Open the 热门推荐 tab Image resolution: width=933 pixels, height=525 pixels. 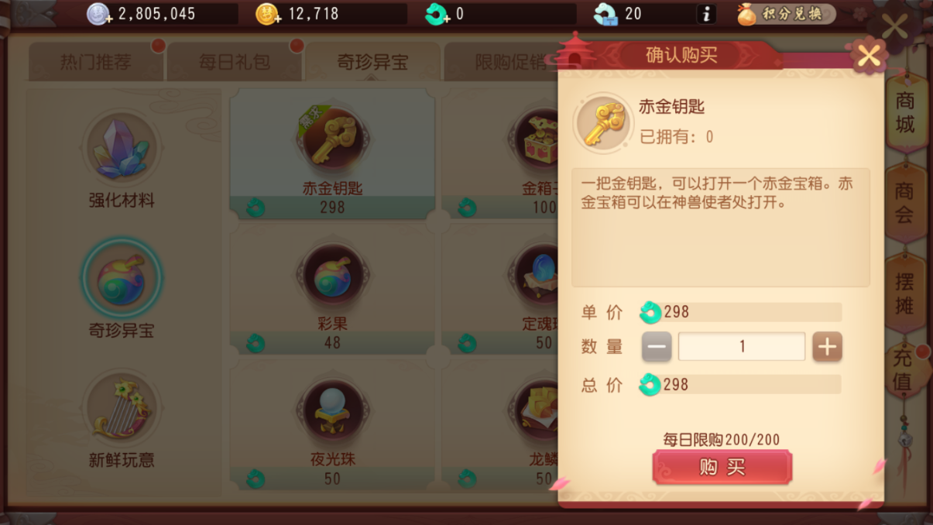96,63
